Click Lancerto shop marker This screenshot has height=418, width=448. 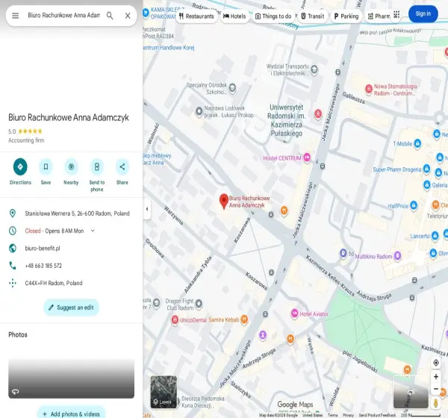pyautogui.click(x=435, y=236)
